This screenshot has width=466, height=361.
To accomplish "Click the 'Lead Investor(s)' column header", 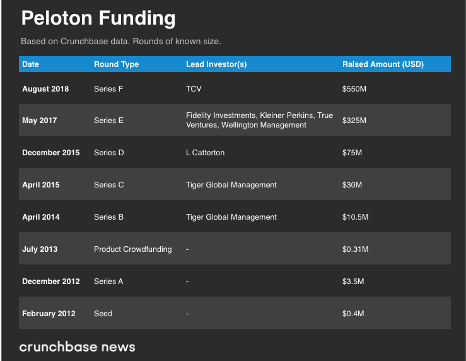I will pos(216,64).
